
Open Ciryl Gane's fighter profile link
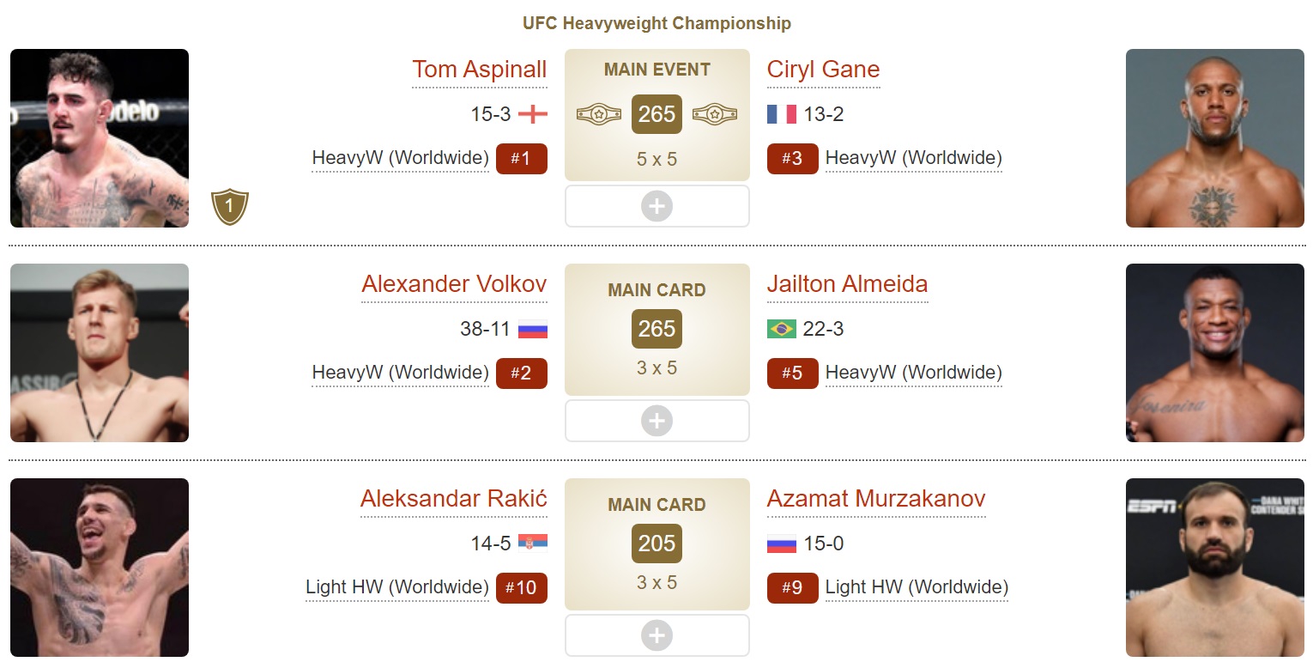coord(823,70)
